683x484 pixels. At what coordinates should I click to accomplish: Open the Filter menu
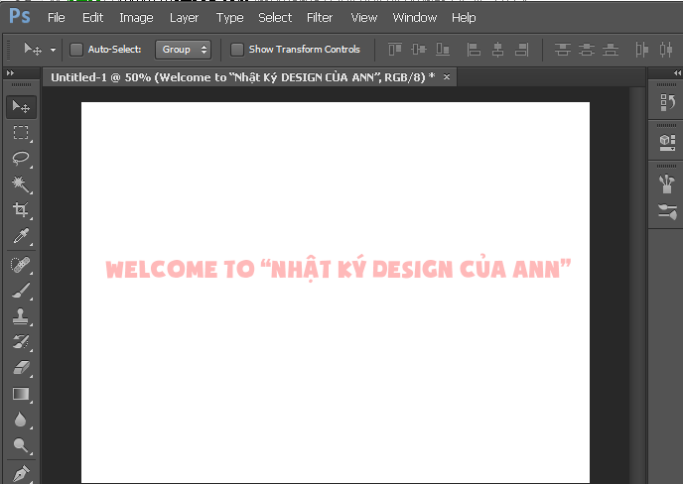coord(320,17)
